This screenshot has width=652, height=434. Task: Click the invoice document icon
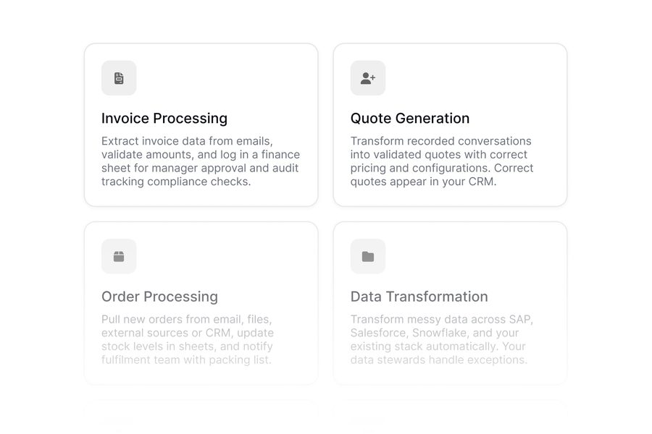(x=119, y=78)
